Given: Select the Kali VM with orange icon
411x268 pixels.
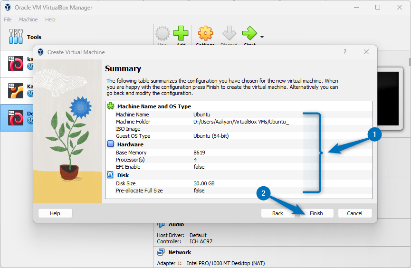Looking at the screenshot, I should (x=16, y=91).
